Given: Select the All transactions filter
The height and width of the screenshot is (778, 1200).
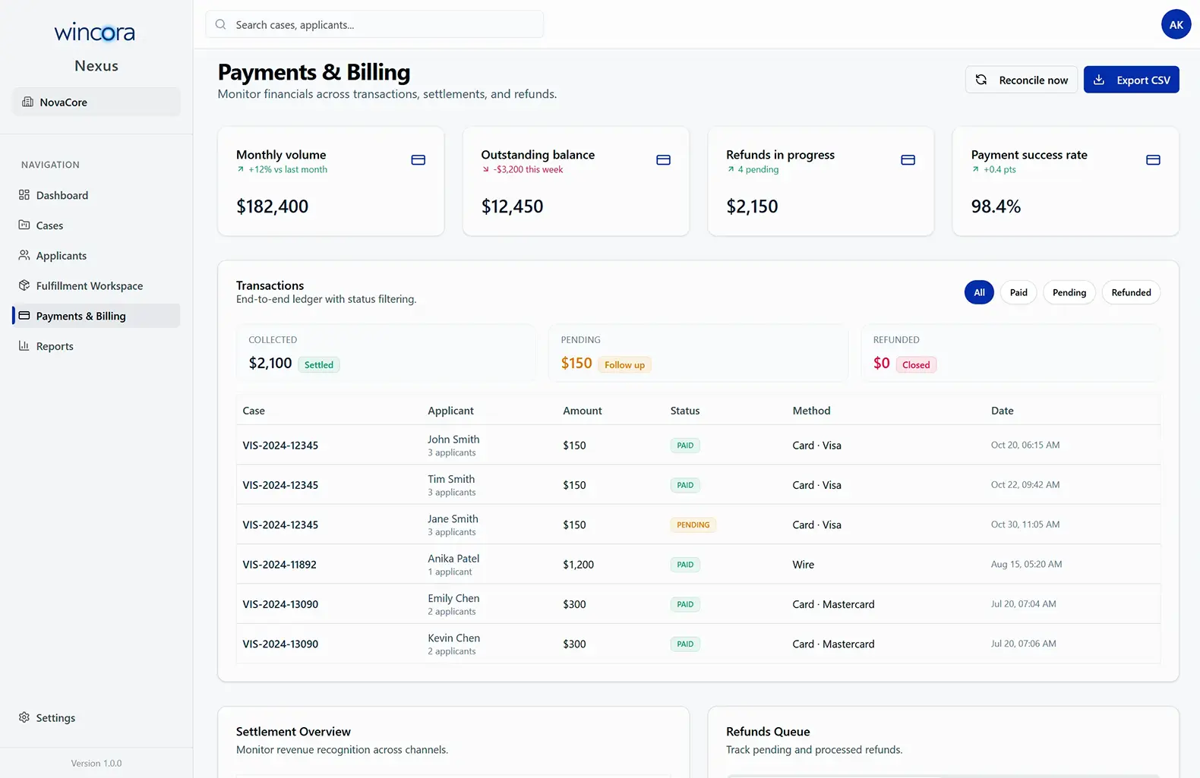Looking at the screenshot, I should [979, 293].
